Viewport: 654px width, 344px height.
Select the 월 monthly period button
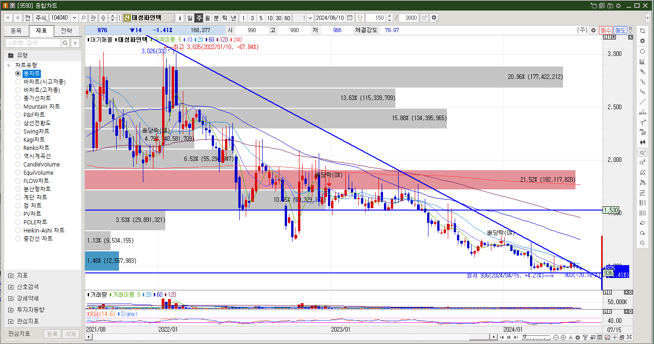coord(207,17)
